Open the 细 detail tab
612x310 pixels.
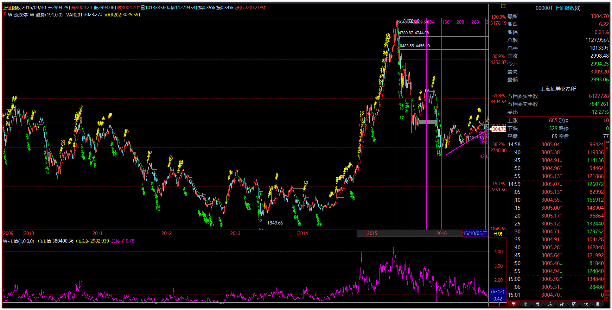(x=513, y=304)
